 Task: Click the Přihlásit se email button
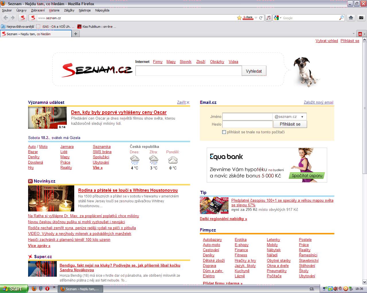point(290,124)
